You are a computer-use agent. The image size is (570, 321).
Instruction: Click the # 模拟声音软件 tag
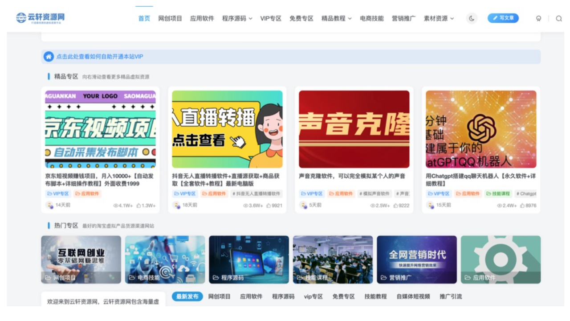tap(375, 194)
